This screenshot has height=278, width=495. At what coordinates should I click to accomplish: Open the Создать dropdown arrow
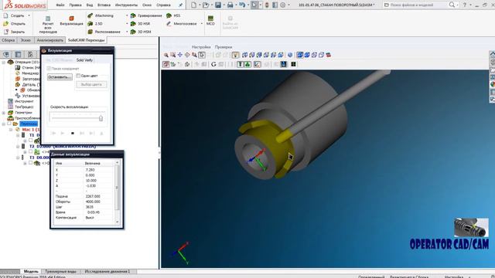29,15
